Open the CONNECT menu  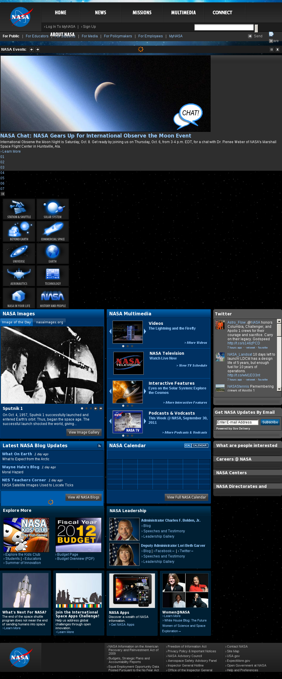coord(222,13)
